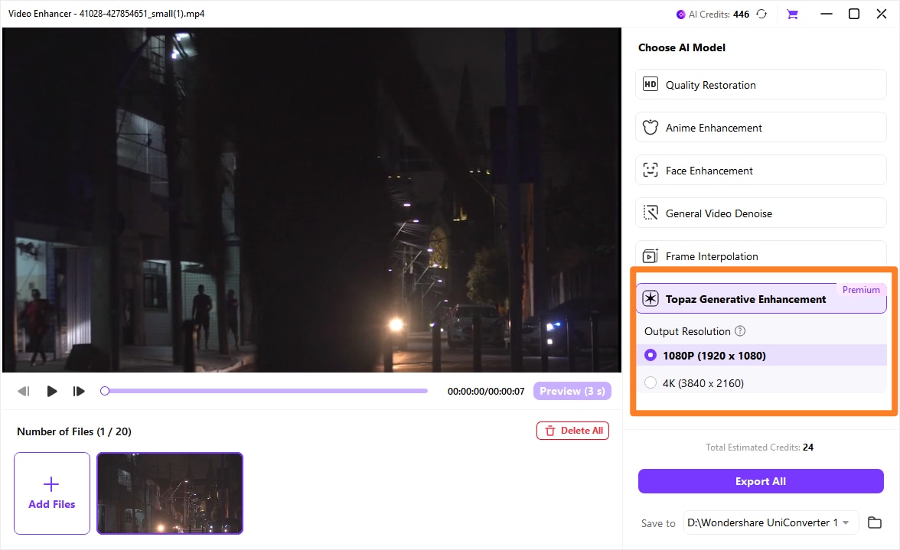The image size is (900, 550).
Task: Click the Frame Interpolation icon
Action: click(x=651, y=255)
